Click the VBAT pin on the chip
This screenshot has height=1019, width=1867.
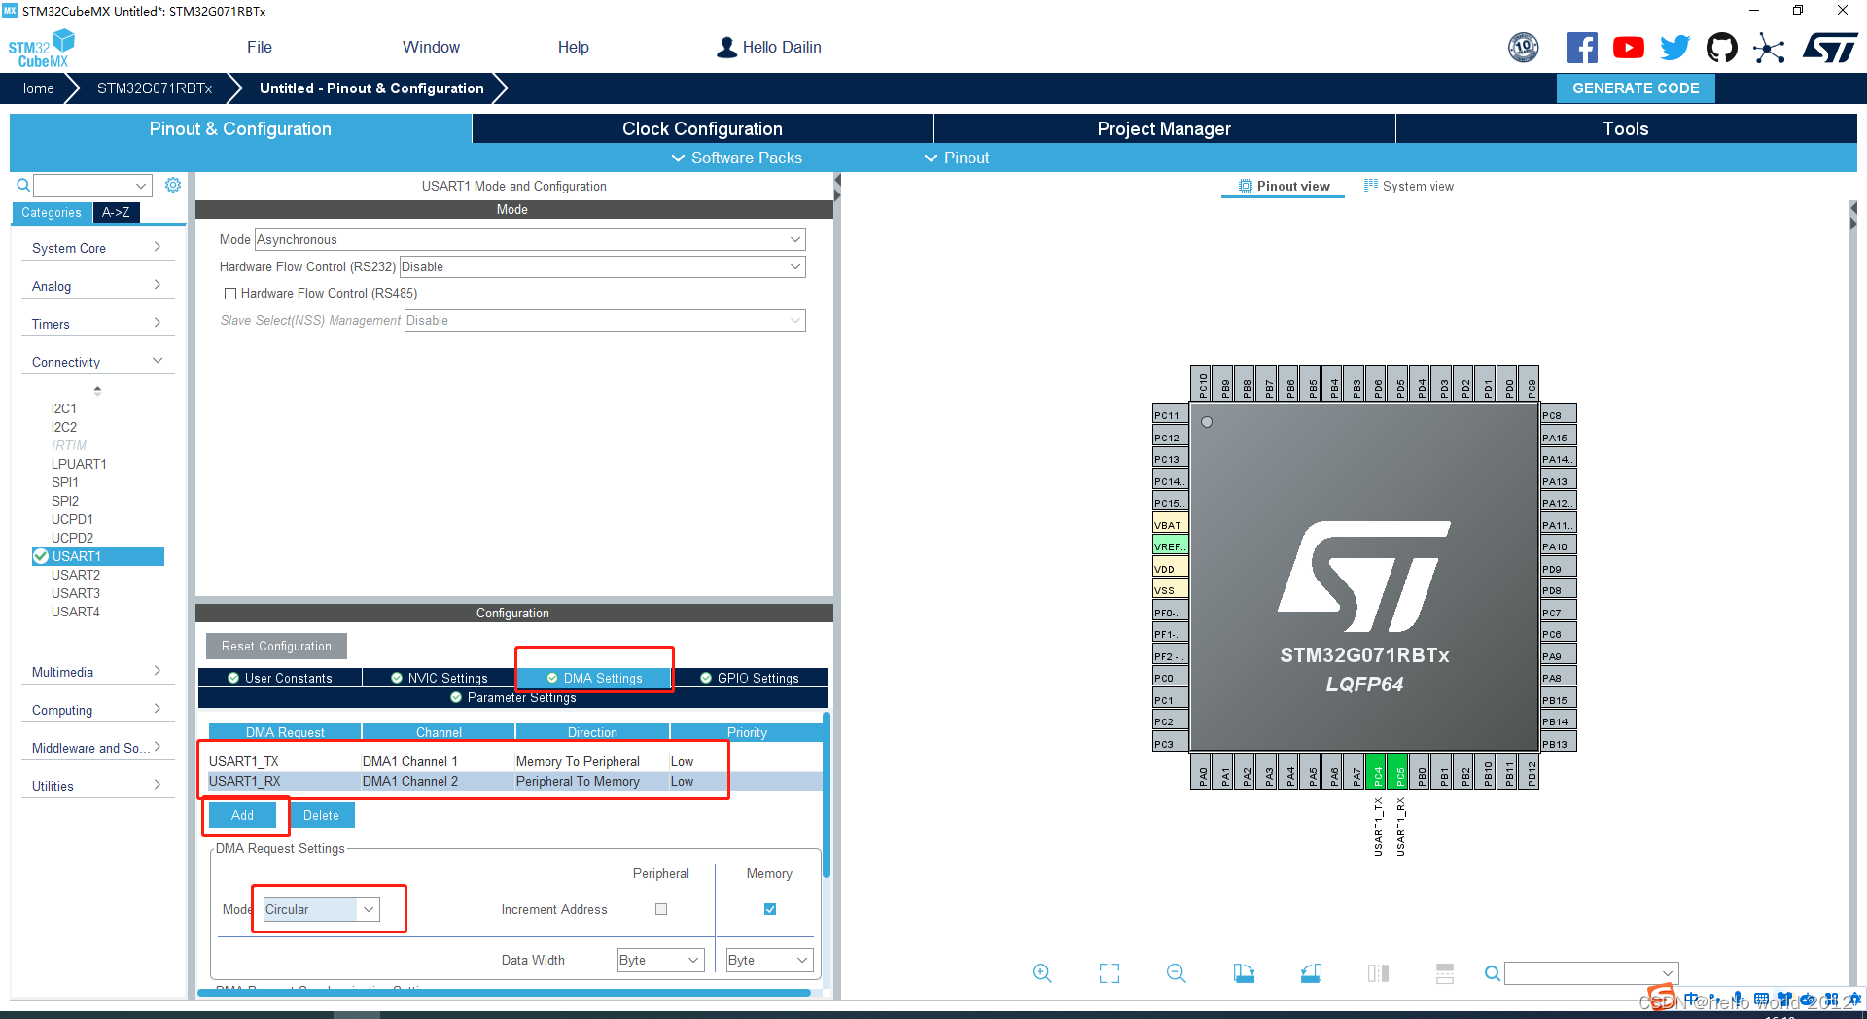click(1170, 525)
